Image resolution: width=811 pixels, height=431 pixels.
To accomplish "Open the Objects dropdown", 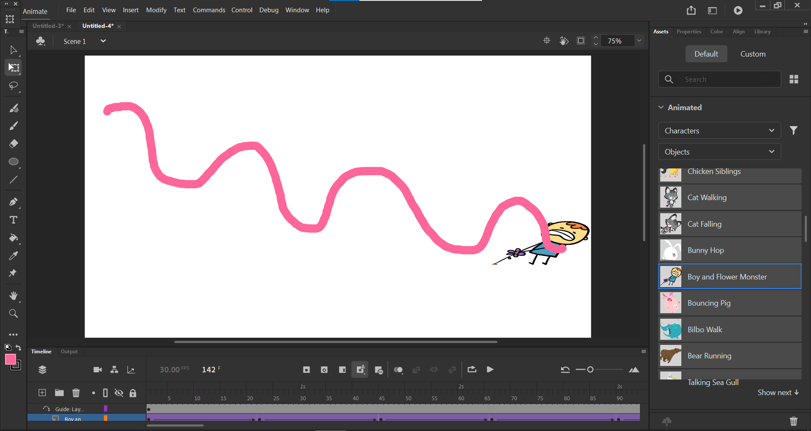I will coord(719,152).
